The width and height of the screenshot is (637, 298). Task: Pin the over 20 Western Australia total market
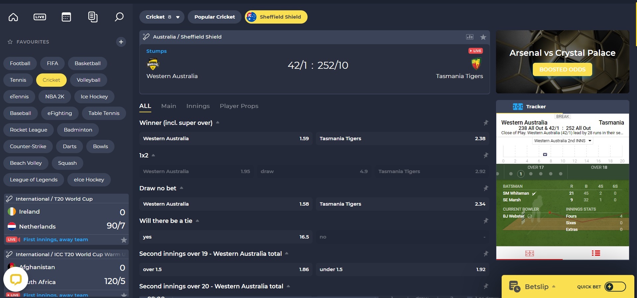tap(486, 286)
